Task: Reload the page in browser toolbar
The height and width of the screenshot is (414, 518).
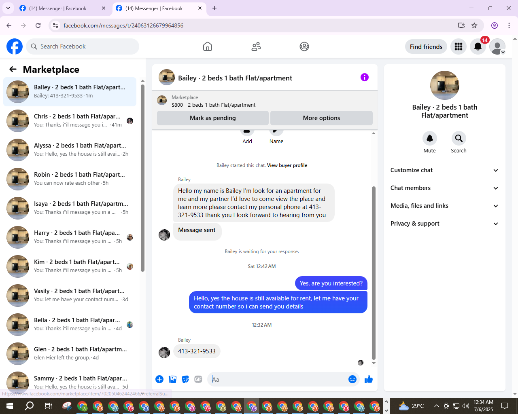Action: pos(38,25)
